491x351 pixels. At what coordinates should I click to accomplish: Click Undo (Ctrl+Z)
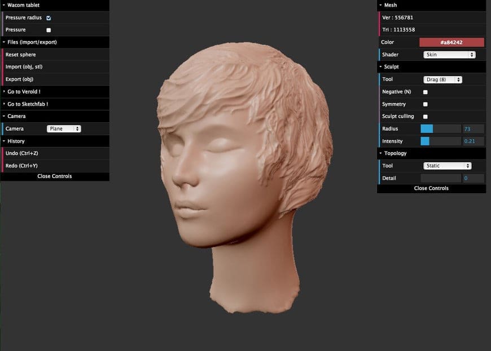click(x=22, y=153)
